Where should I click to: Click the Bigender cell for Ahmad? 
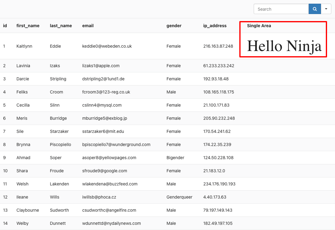point(175,158)
